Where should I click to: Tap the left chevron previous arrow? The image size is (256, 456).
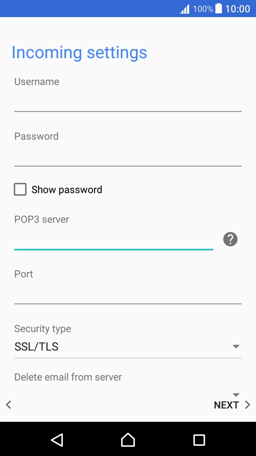(8, 404)
